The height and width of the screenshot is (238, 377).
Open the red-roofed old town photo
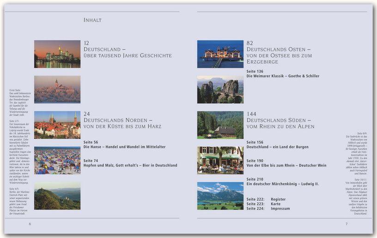coord(57,125)
